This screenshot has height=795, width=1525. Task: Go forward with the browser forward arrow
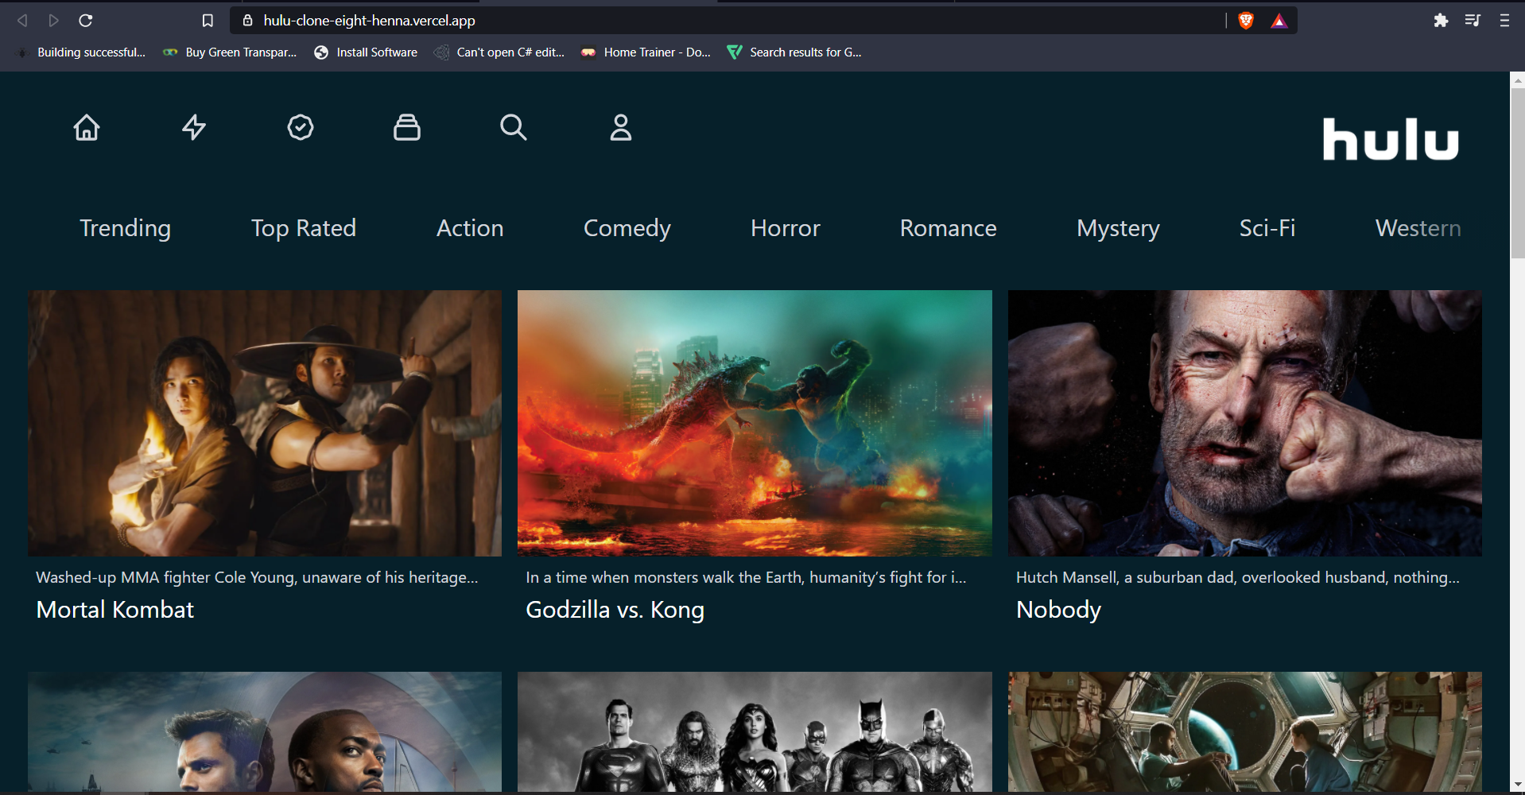53,21
